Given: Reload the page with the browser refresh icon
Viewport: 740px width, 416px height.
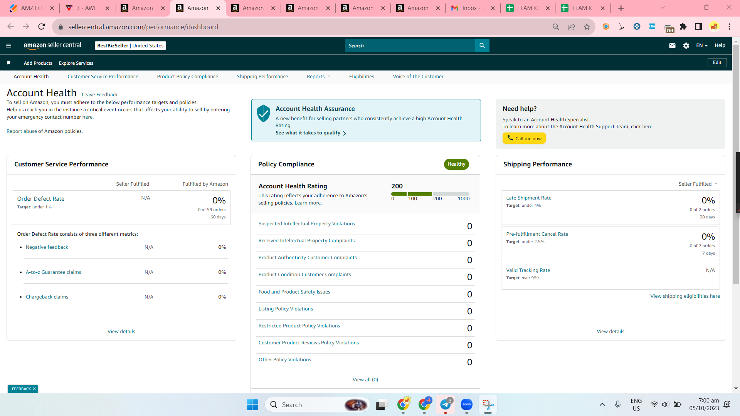Looking at the screenshot, I should [42, 27].
